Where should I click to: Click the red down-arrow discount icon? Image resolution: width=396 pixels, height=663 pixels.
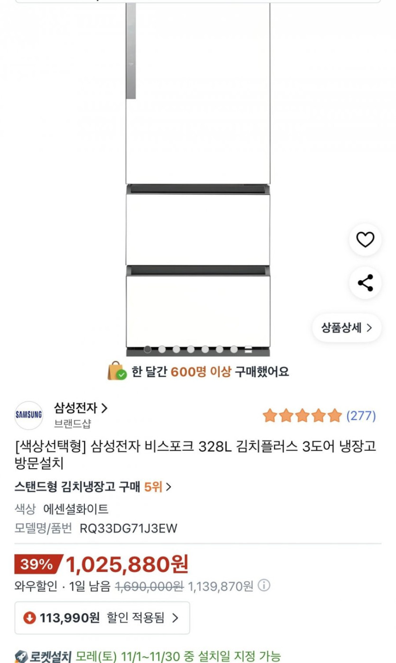coord(29,618)
